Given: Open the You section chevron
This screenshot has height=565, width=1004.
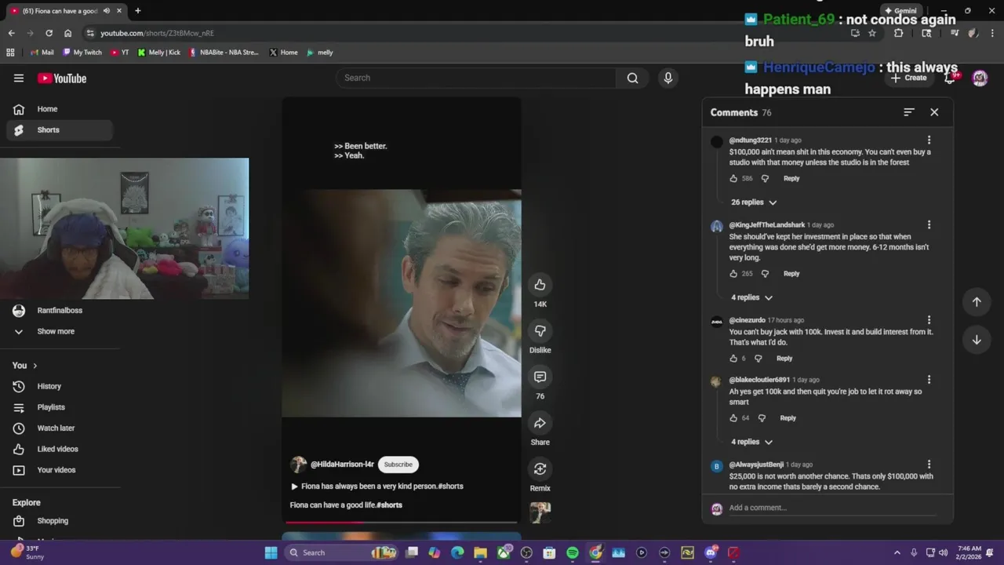Looking at the screenshot, I should [x=35, y=366].
